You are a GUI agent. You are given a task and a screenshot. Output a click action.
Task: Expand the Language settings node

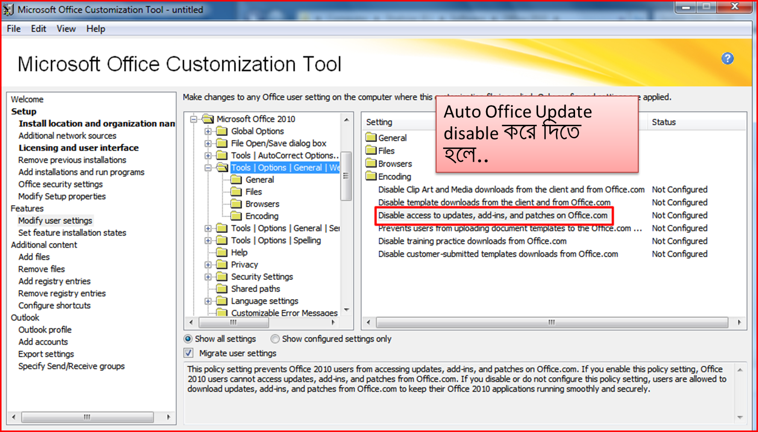pos(208,301)
